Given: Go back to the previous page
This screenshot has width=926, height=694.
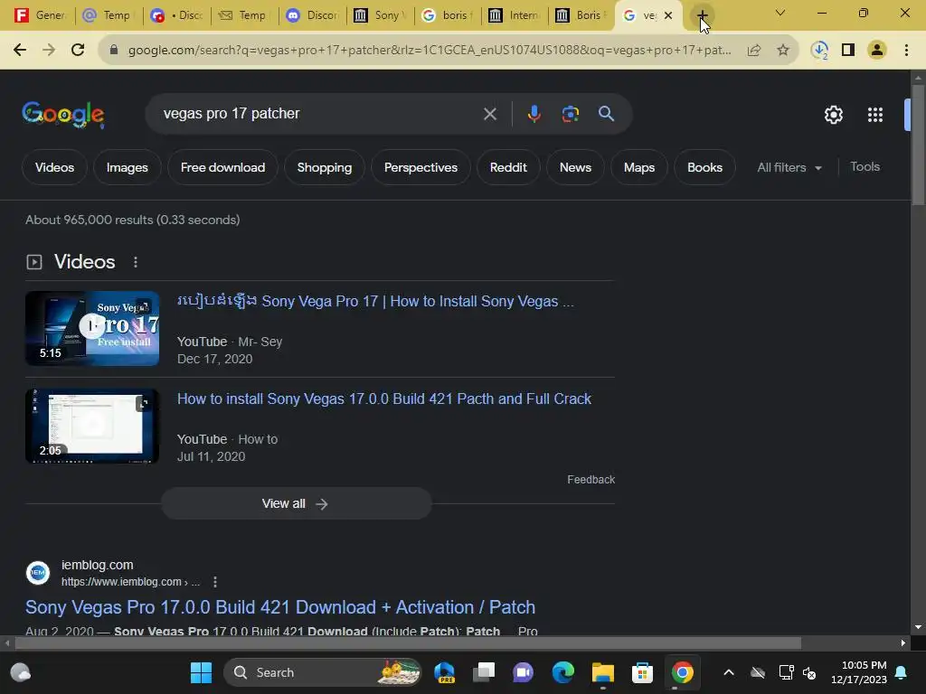Looking at the screenshot, I should click(20, 51).
